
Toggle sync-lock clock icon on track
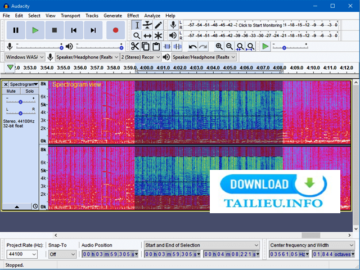[x=35, y=206]
